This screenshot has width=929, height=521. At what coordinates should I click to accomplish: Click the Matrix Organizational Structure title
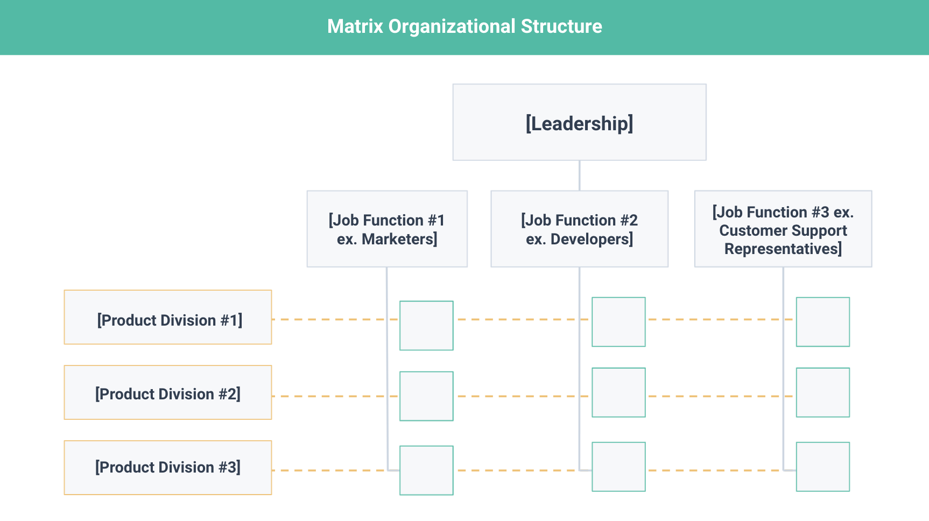(x=465, y=26)
